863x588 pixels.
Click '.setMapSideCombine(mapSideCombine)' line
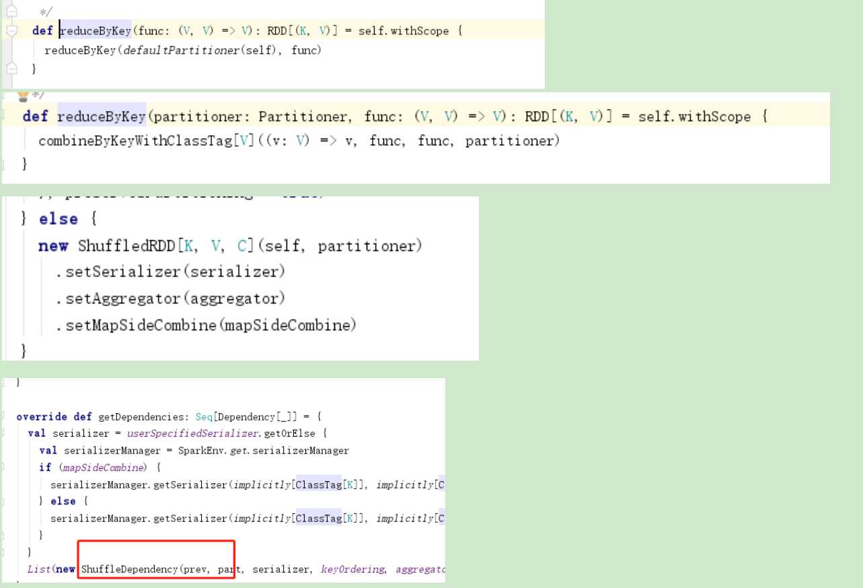pos(206,325)
